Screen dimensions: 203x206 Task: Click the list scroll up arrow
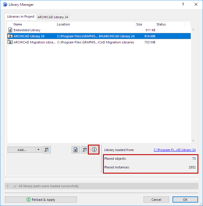[193, 30]
